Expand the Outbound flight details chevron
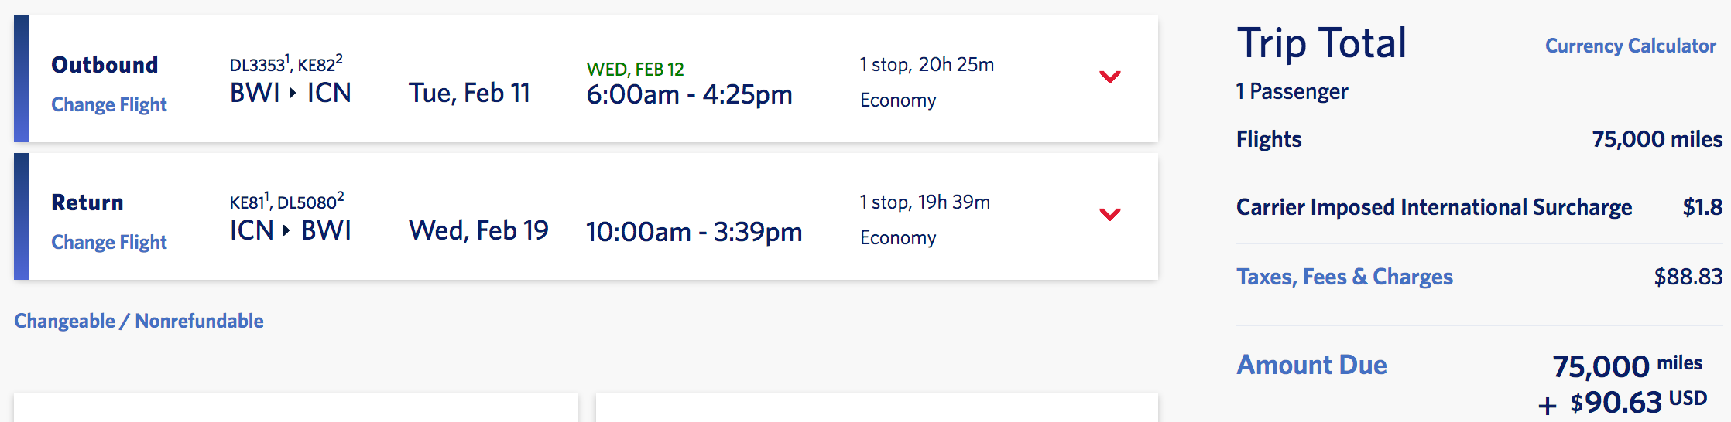The width and height of the screenshot is (1731, 422). pos(1109,77)
